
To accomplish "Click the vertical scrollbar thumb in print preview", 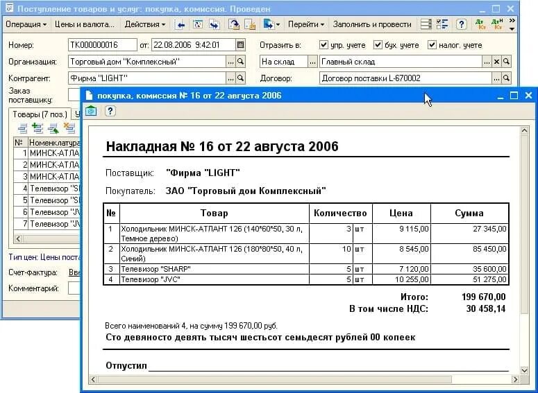I will (524, 224).
